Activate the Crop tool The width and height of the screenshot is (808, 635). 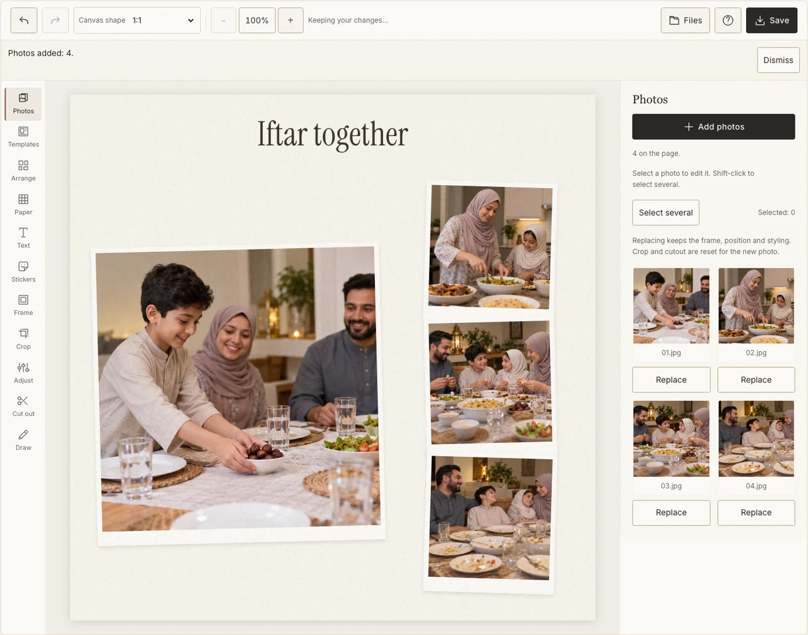(23, 339)
